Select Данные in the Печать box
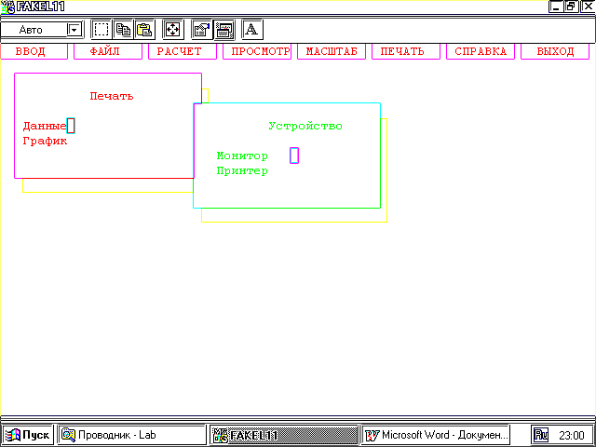This screenshot has width=596, height=447. [45, 127]
